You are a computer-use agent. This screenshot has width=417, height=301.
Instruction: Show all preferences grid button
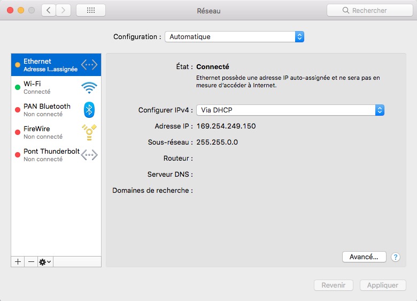(91, 10)
